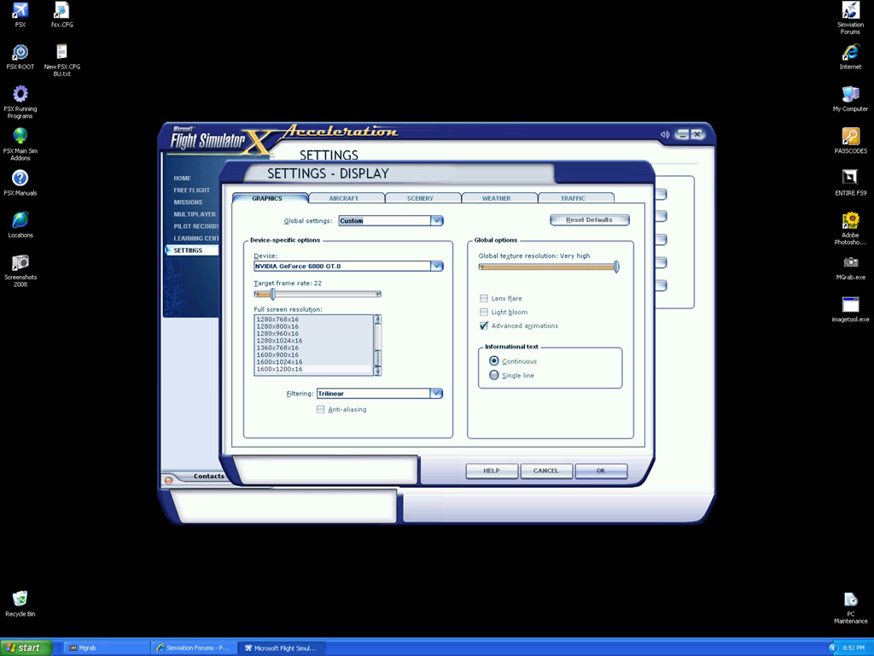Select the Internet Explorer desktop icon
The height and width of the screenshot is (656, 874).
[x=851, y=53]
